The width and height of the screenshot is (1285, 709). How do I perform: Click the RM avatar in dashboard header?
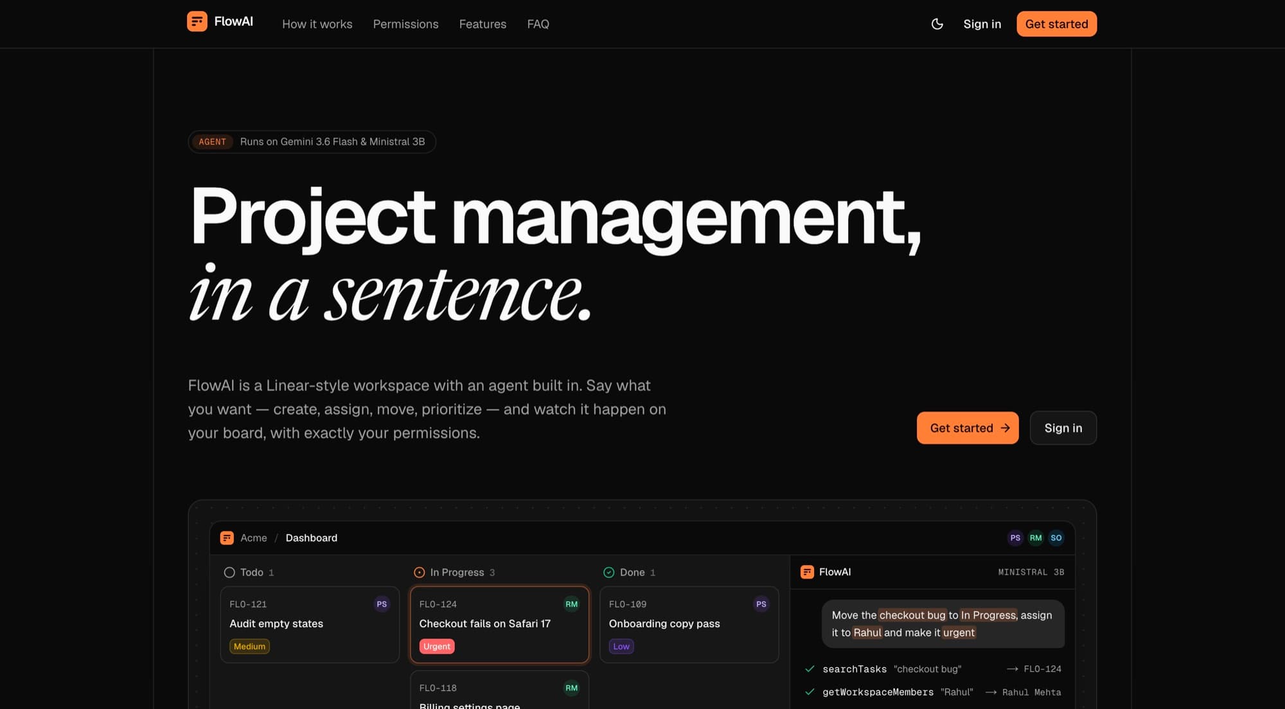[1036, 538]
